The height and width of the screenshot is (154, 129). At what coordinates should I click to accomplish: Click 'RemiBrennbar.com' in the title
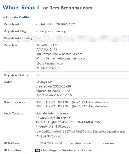(71, 8)
